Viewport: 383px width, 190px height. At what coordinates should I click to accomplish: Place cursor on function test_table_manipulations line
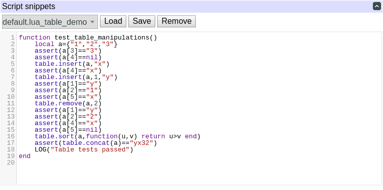88,37
